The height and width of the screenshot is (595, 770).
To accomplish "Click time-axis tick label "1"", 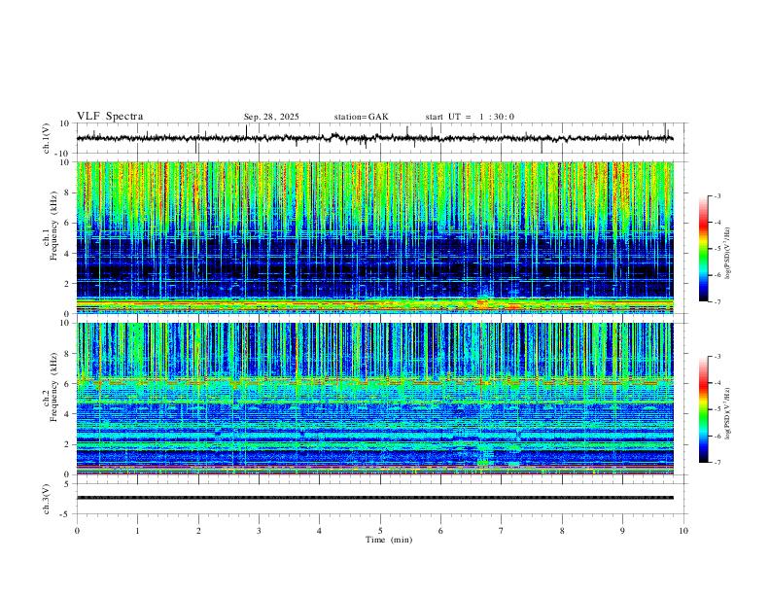I will point(137,531).
